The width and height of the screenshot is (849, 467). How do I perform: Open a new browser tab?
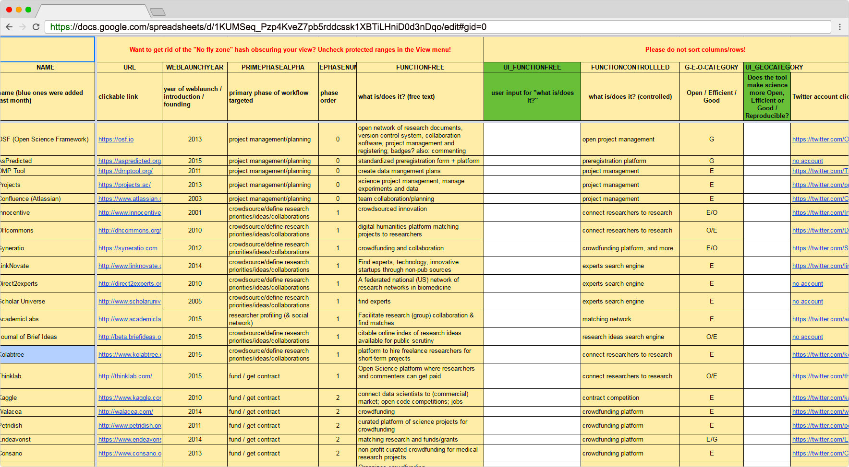point(158,12)
